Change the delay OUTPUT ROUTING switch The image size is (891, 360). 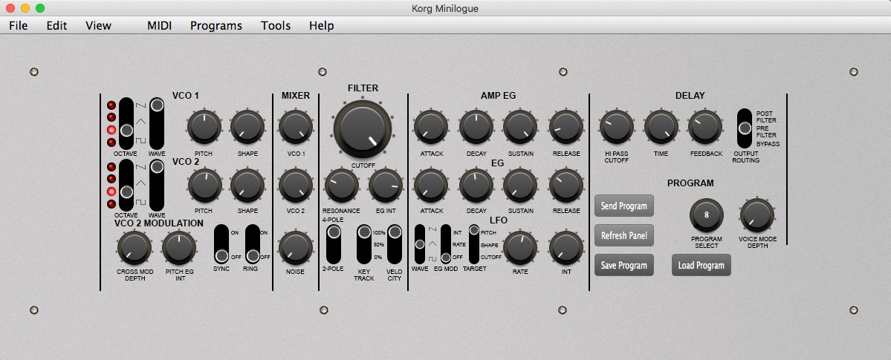(745, 128)
